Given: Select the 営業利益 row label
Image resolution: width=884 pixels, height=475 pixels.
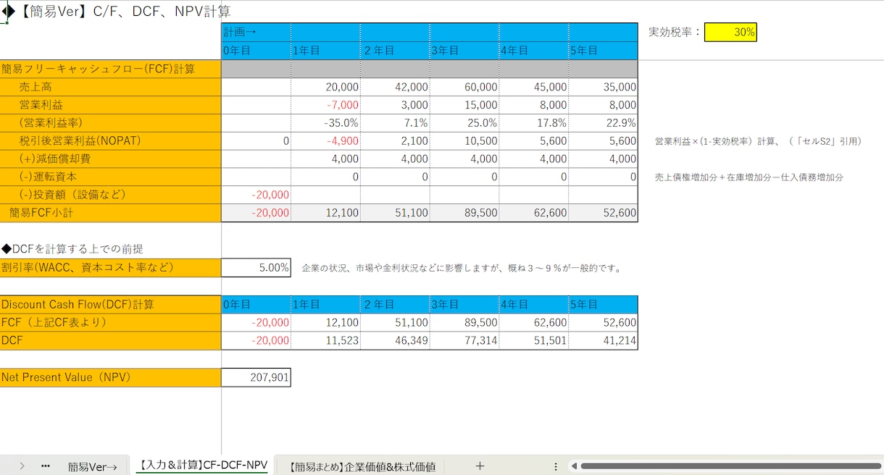Looking at the screenshot, I should pos(110,105).
